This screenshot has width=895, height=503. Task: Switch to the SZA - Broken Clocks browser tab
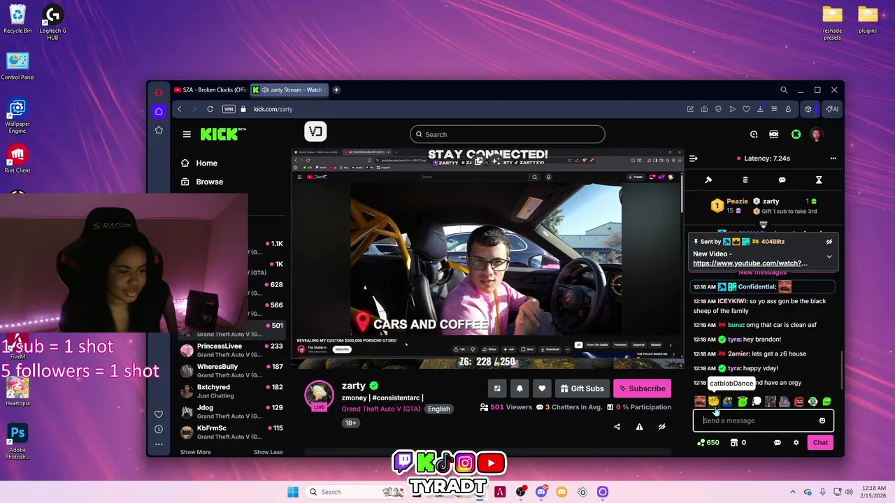click(210, 89)
